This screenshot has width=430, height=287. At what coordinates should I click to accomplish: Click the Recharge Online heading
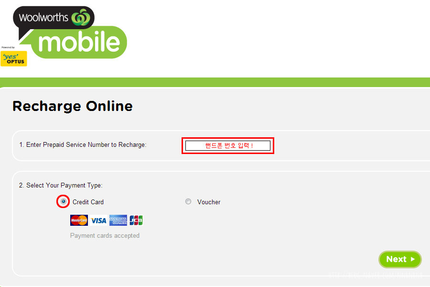(73, 106)
